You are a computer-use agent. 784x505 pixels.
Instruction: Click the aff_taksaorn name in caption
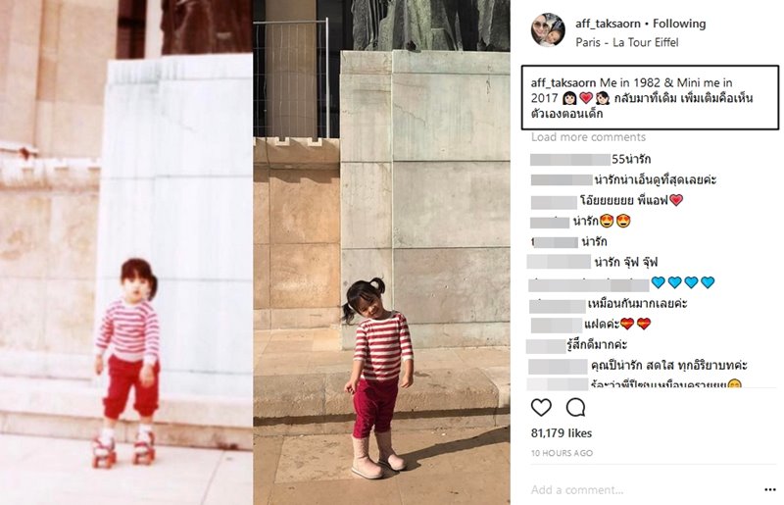coord(563,82)
